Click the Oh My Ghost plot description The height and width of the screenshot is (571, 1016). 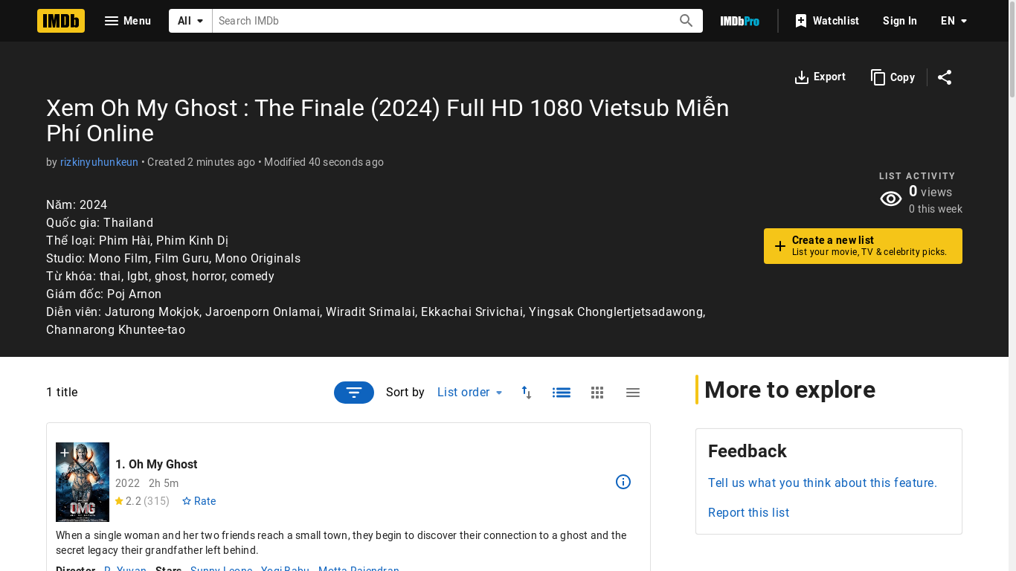pos(341,543)
